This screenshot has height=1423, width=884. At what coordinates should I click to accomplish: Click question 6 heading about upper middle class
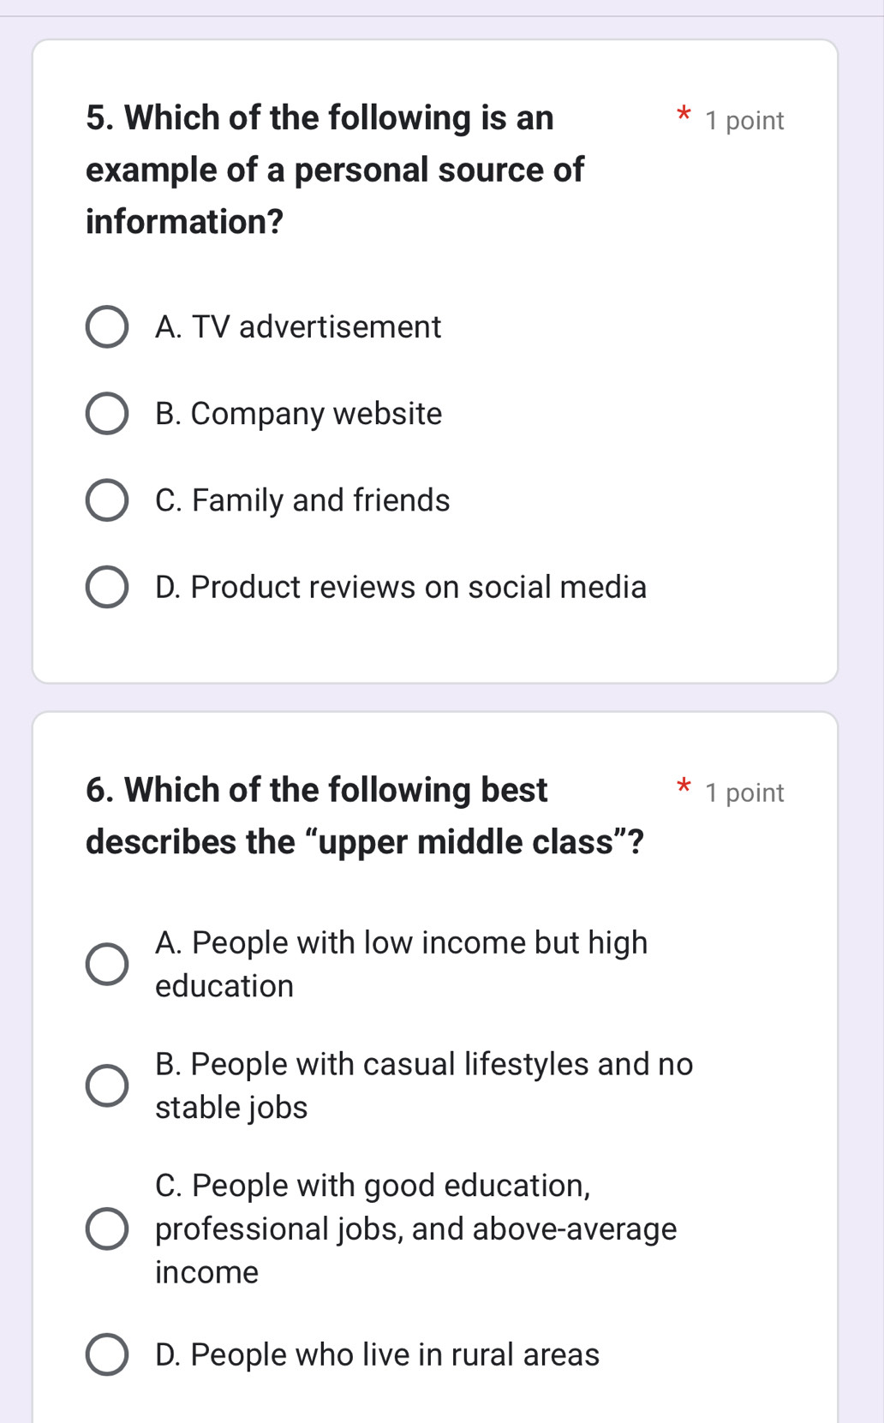[364, 816]
